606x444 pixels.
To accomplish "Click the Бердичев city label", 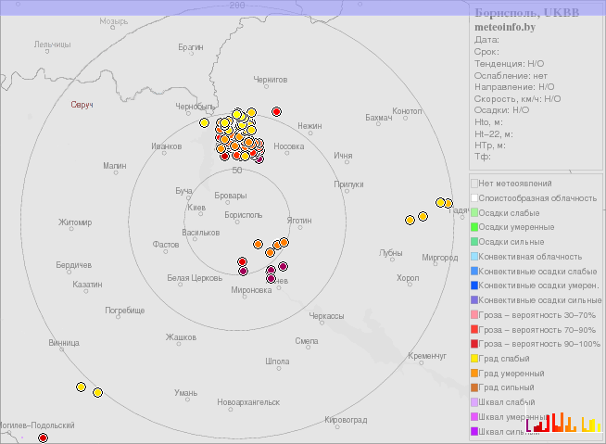I will (74, 265).
